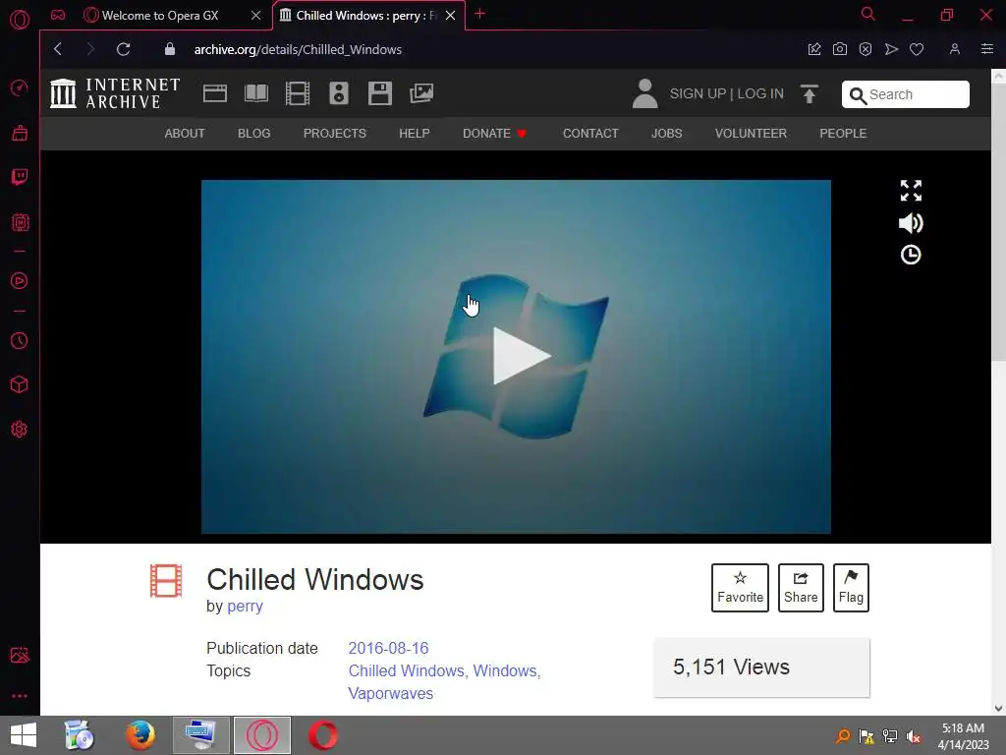
Task: Go back to previous page
Action: coord(58,49)
